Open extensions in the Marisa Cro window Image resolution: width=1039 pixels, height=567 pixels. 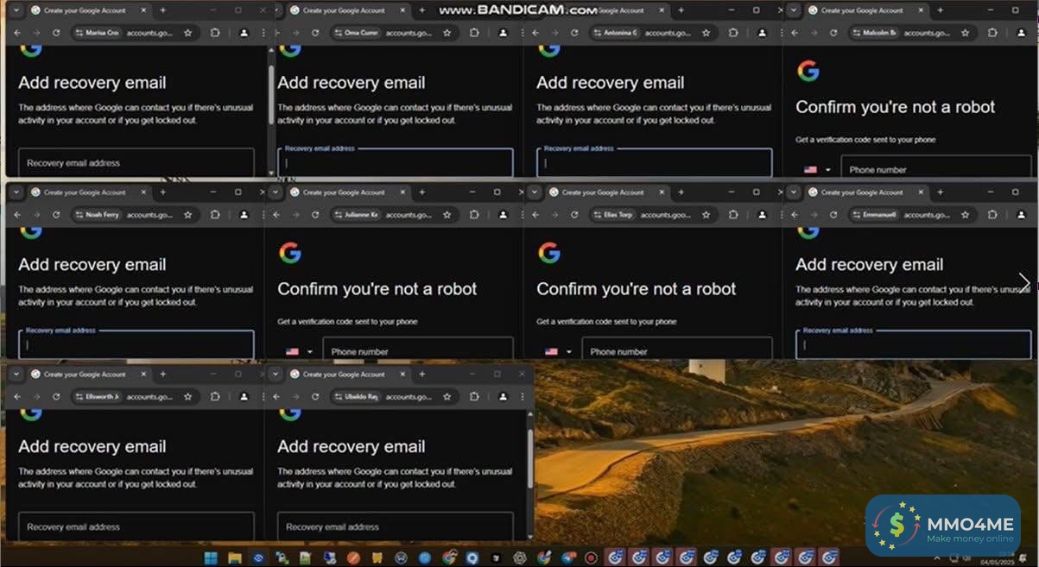215,33
